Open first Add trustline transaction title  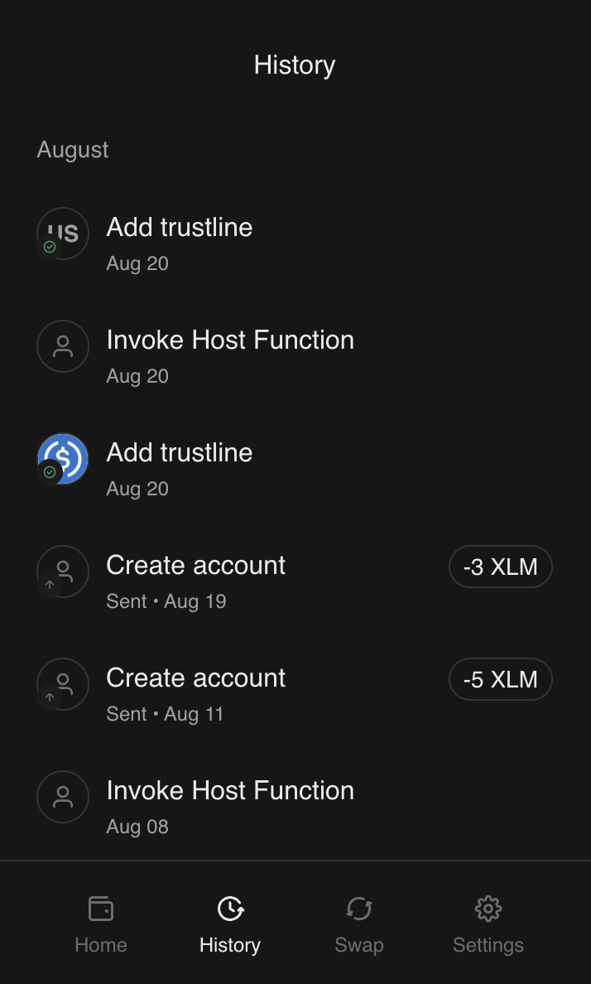click(180, 227)
